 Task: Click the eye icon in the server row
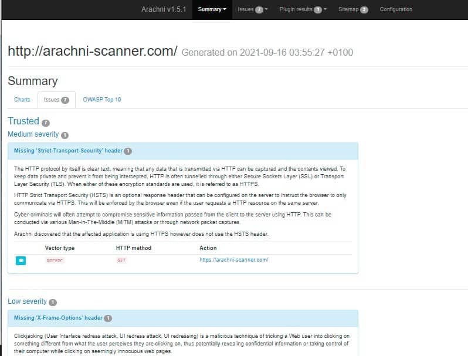tap(21, 260)
